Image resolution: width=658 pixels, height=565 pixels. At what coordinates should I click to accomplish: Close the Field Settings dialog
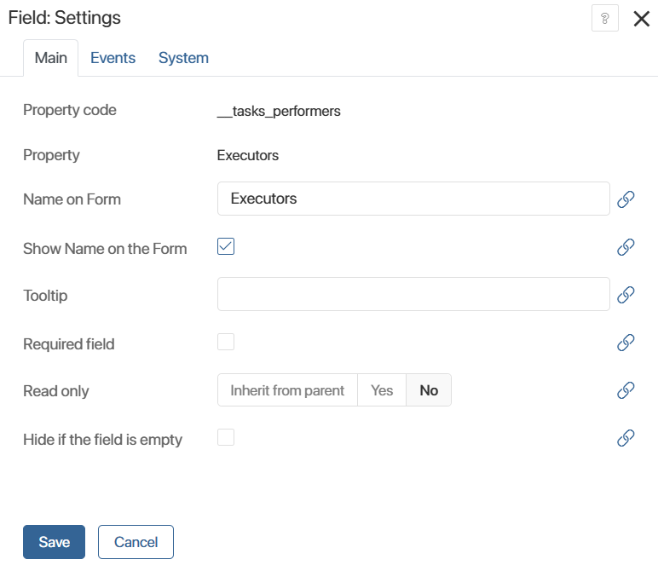[641, 19]
